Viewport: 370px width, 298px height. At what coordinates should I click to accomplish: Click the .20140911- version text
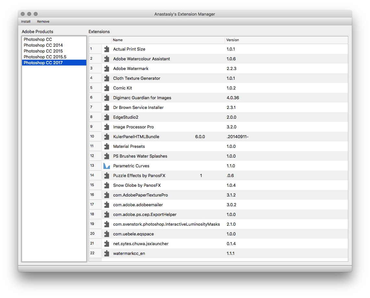pyautogui.click(x=237, y=137)
